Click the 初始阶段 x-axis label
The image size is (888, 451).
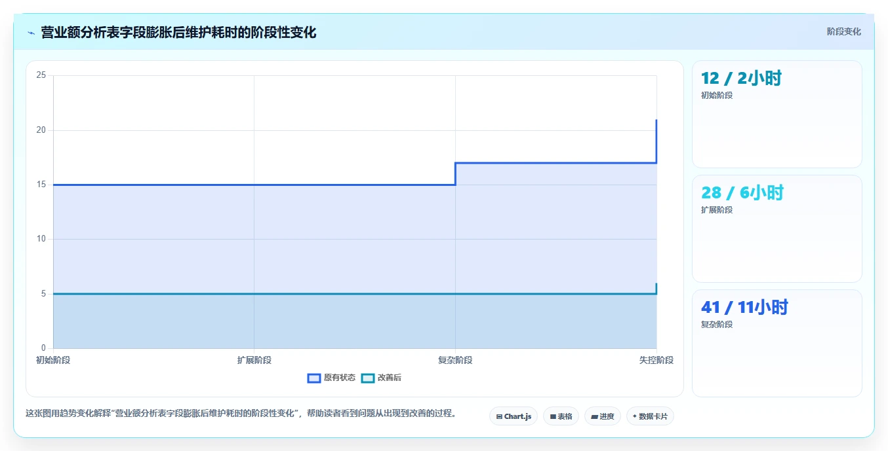click(x=53, y=360)
